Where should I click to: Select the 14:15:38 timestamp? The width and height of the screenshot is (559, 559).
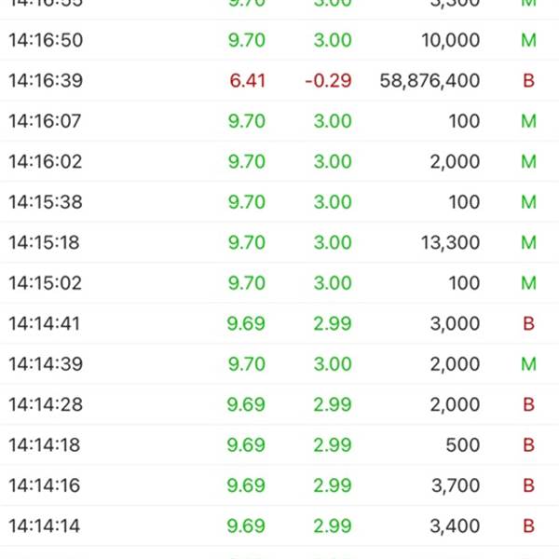point(46,202)
